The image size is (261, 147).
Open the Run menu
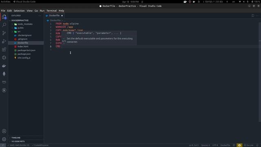point(42,11)
